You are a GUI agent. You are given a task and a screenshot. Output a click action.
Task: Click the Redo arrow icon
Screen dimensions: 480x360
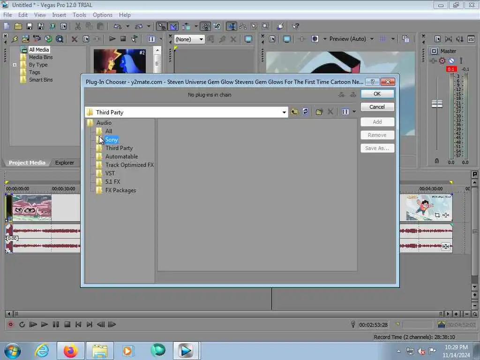[x=139, y=27]
